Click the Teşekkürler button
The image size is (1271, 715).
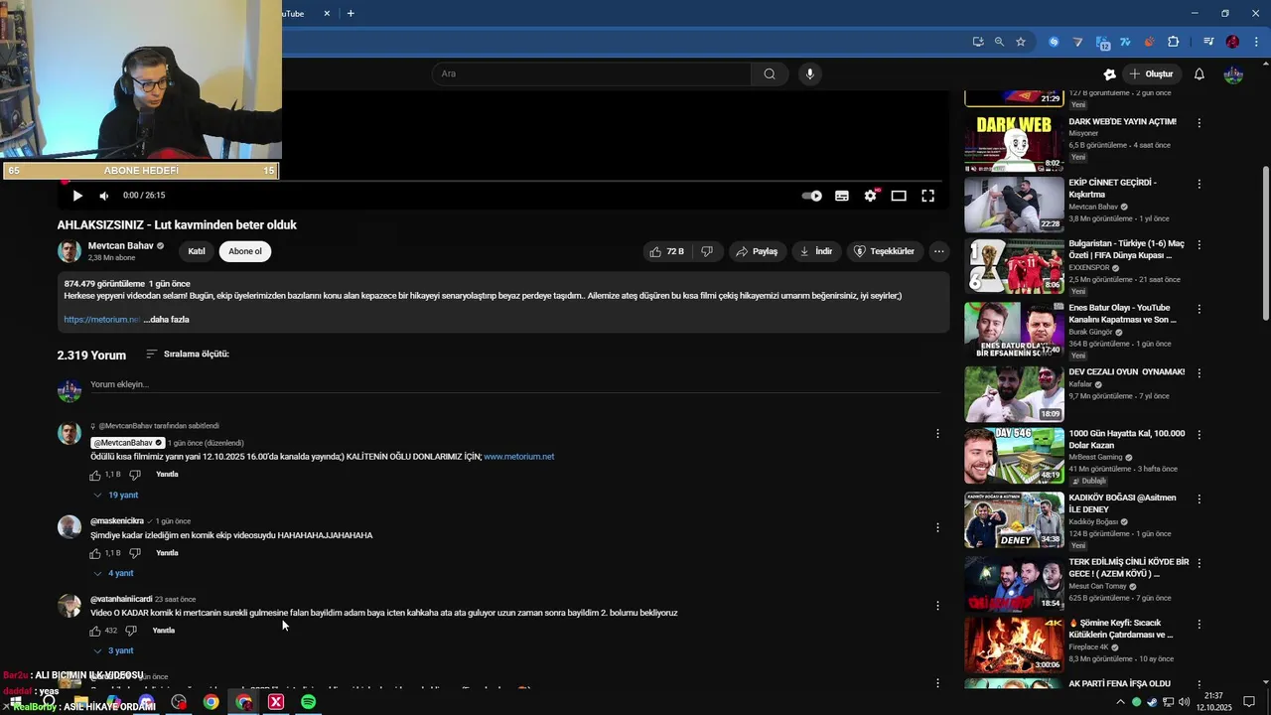tap(884, 251)
